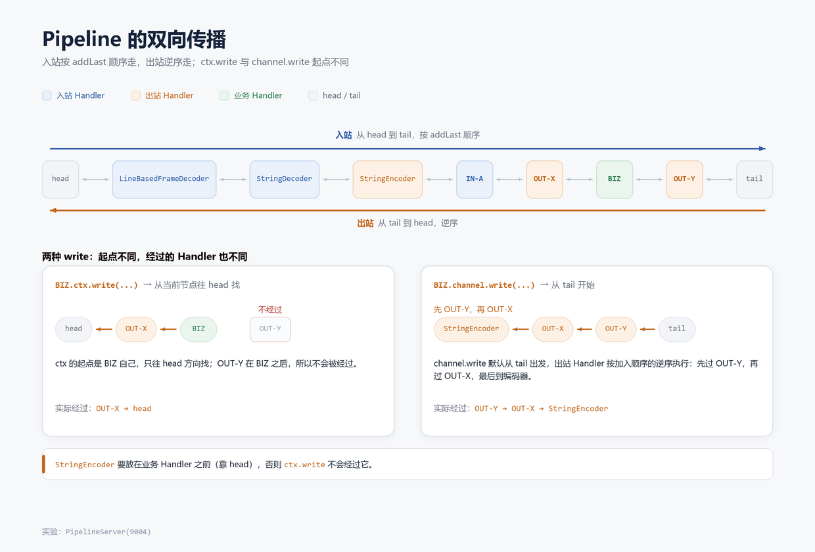Viewport: 815px width, 552px height.
Task: Select the OUT-X node in the top pipeline
Action: (544, 179)
